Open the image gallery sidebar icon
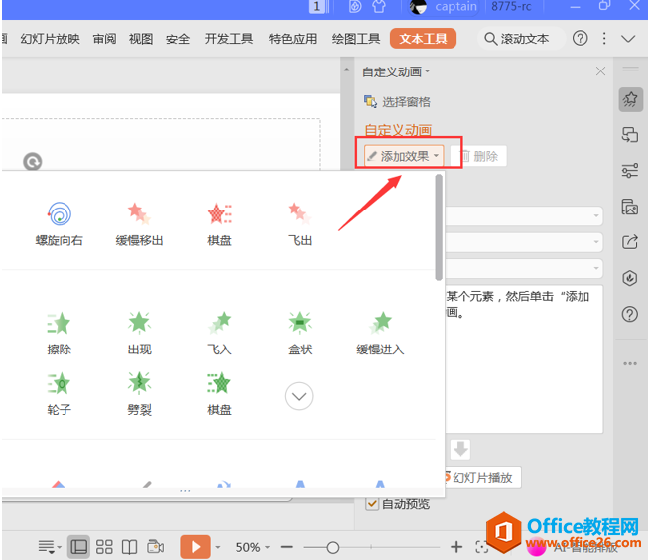The height and width of the screenshot is (560, 648). click(630, 207)
